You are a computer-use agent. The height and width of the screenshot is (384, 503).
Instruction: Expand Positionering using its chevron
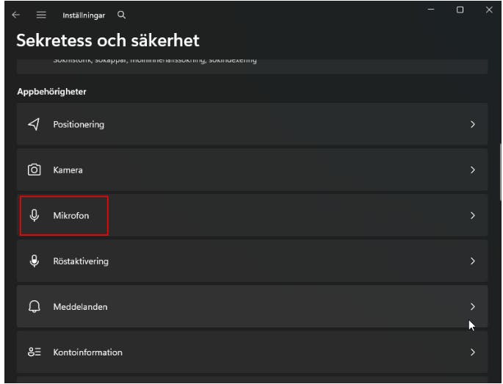[473, 125]
